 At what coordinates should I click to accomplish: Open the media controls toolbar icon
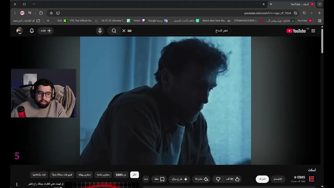(x=30, y=13)
